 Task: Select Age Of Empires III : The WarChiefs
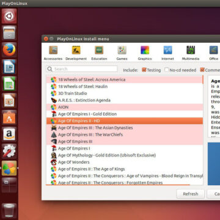tap(125, 134)
